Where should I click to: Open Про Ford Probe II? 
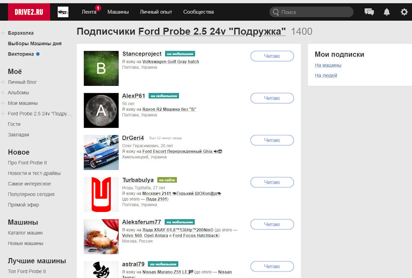coord(27,163)
